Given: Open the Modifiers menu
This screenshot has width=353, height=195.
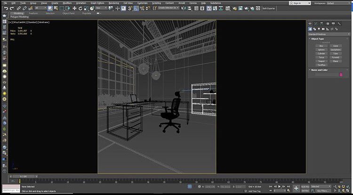Looking at the screenshot, I should (67, 3).
